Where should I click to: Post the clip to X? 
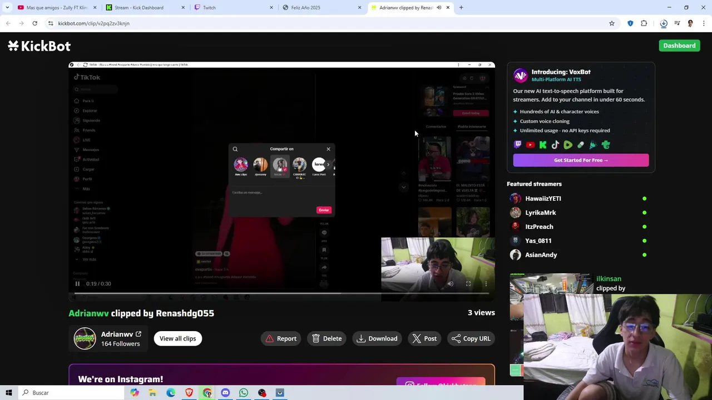coord(424,338)
